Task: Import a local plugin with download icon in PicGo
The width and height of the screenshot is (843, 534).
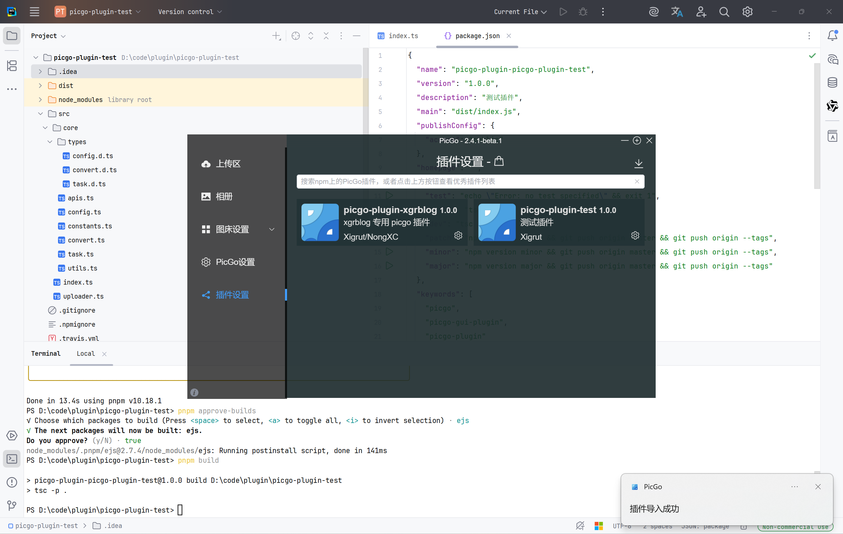Action: click(639, 164)
